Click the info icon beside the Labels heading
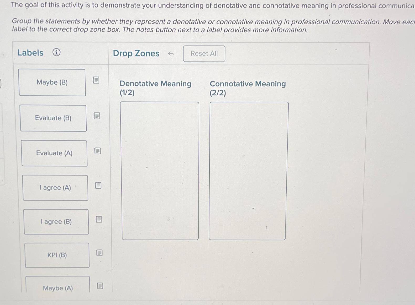Image resolution: width=415 pixels, height=305 pixels. click(x=56, y=53)
